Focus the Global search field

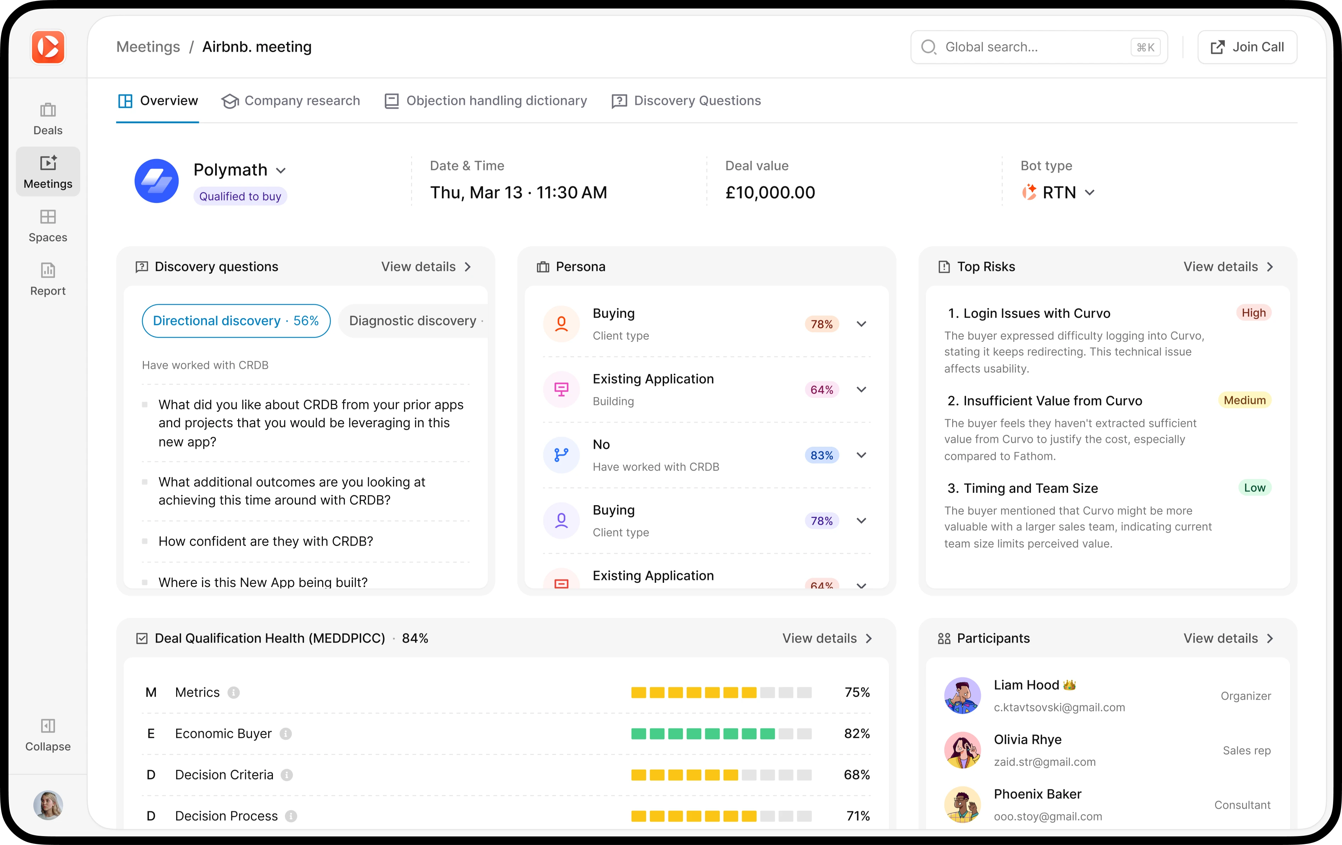(1039, 47)
